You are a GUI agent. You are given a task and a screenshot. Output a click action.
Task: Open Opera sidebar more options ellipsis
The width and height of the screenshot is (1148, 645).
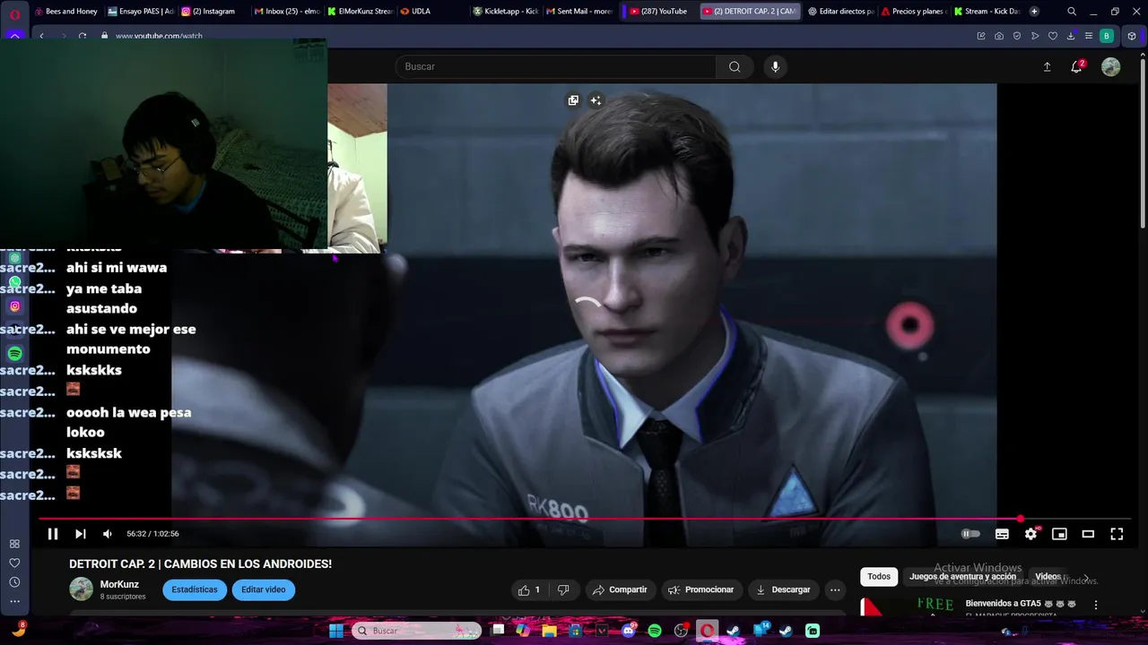[14, 602]
